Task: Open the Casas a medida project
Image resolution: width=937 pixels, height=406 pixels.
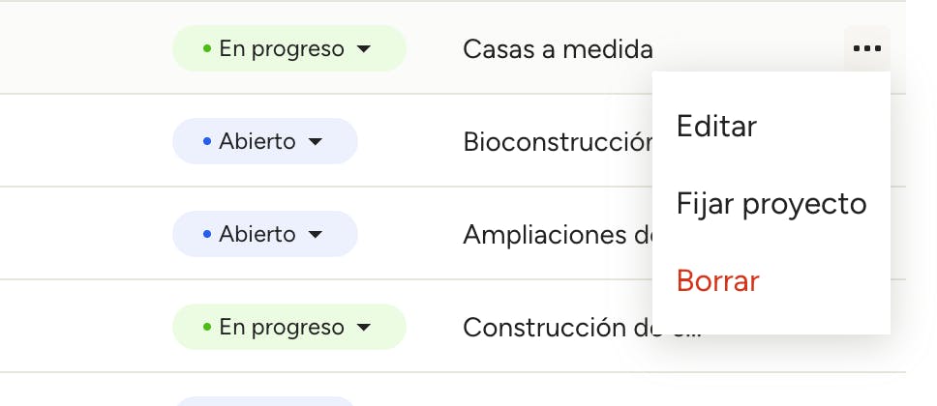Action: pyautogui.click(x=558, y=48)
